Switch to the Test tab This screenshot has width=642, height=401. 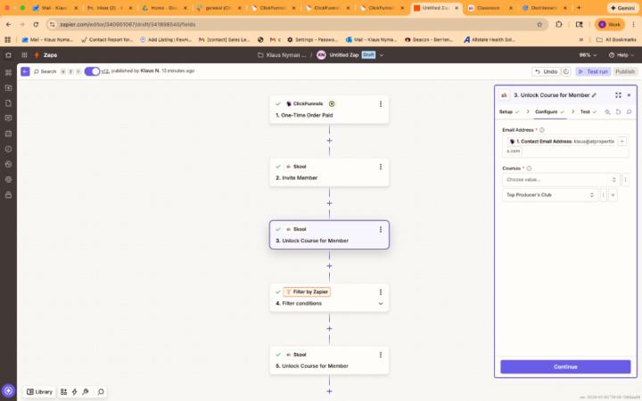585,111
